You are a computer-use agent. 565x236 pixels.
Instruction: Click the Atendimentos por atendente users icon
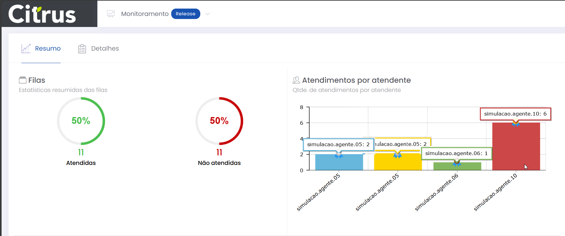296,80
